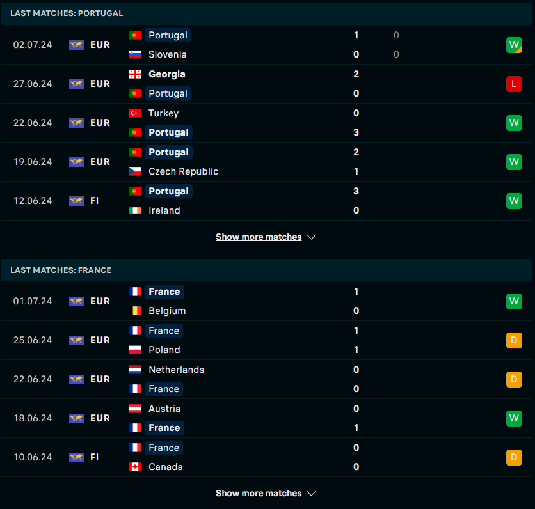This screenshot has height=509, width=535.
Task: Click the orange D badge for France vs Poland
Action: coord(514,340)
